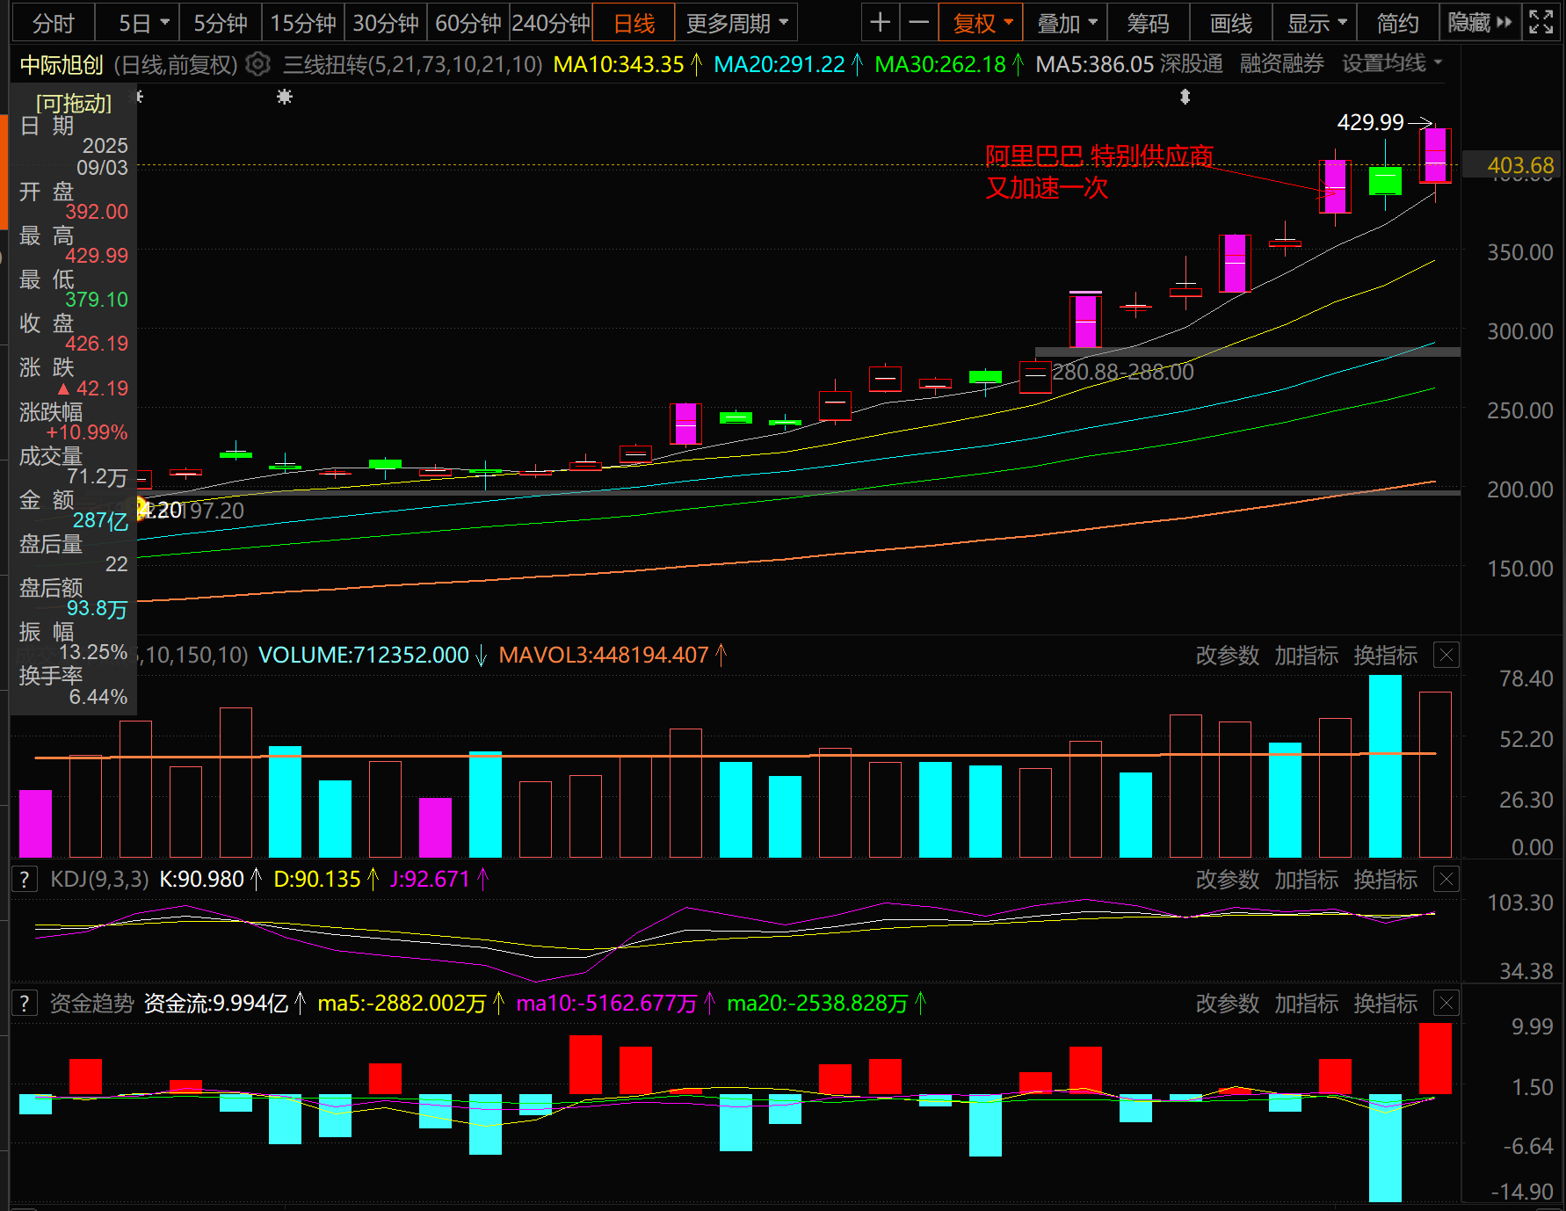Select the 60分钟 period tab
Viewport: 1566px width, 1211px height.
tap(468, 23)
